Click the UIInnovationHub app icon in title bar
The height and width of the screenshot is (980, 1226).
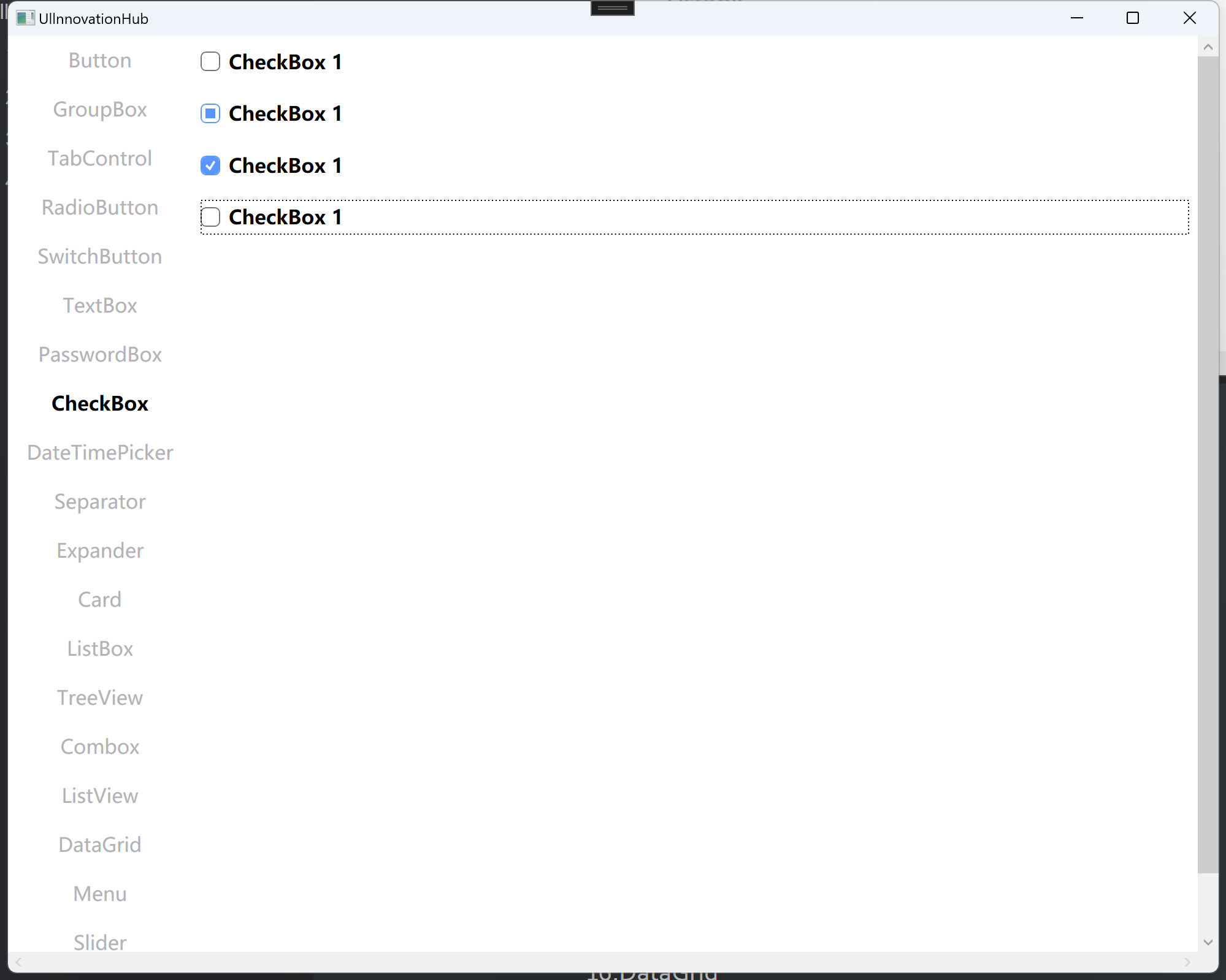pyautogui.click(x=25, y=18)
